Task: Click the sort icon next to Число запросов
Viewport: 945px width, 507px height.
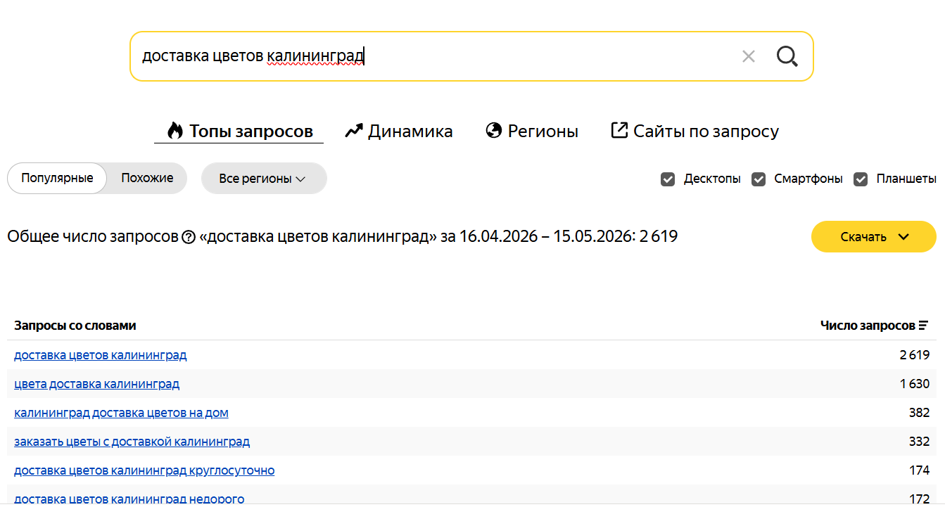Action: pos(923,326)
